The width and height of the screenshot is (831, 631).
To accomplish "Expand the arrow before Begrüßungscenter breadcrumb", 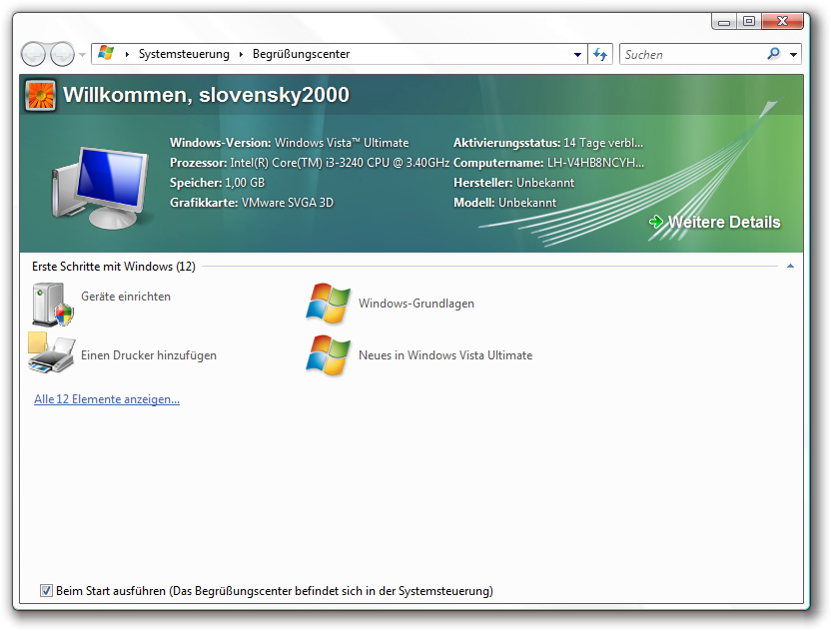I will [x=241, y=54].
